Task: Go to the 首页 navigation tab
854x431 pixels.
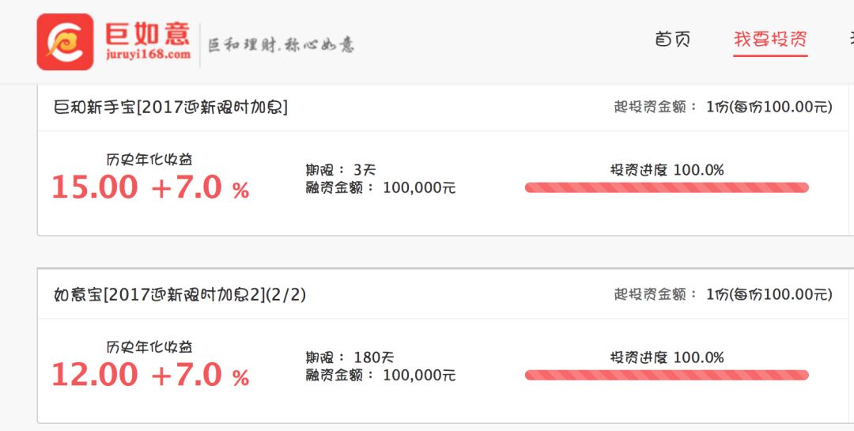Action: (x=673, y=39)
